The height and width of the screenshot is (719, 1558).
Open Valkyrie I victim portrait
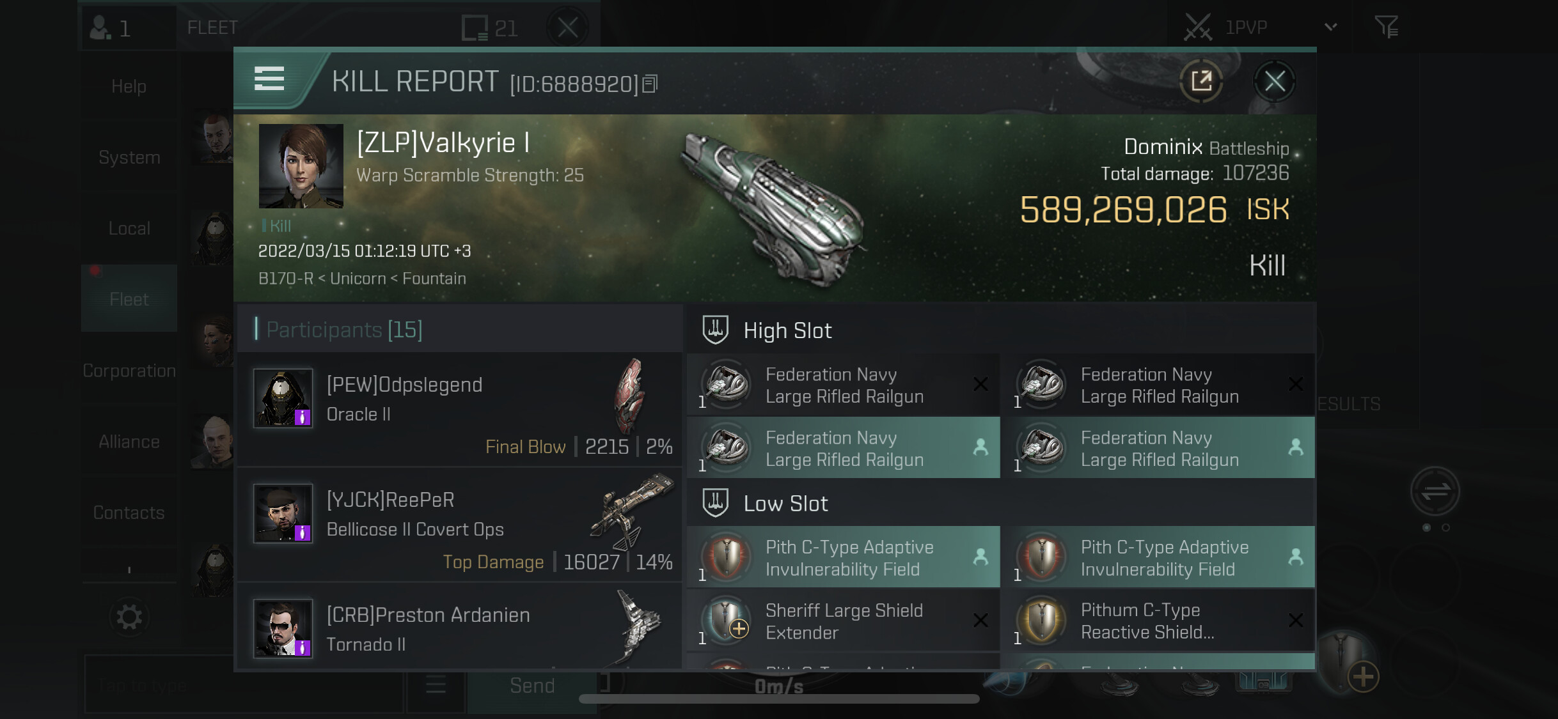pyautogui.click(x=301, y=166)
